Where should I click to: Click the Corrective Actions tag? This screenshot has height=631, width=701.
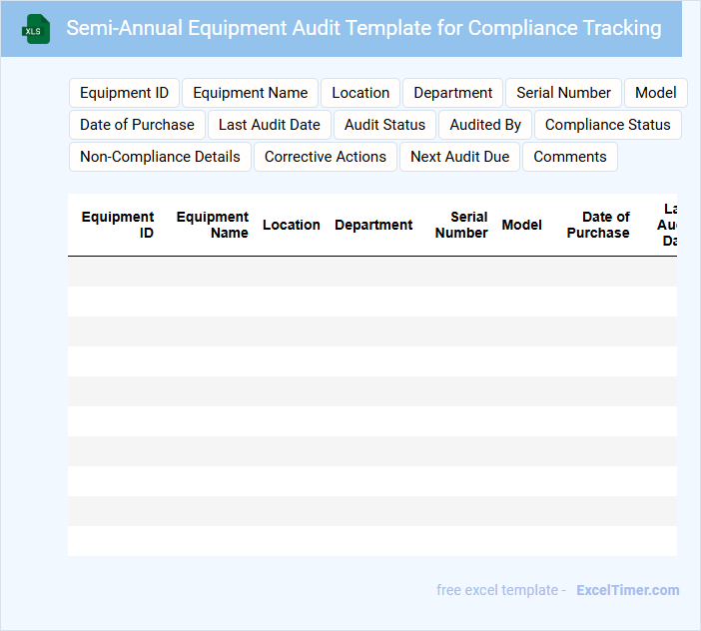(x=325, y=157)
